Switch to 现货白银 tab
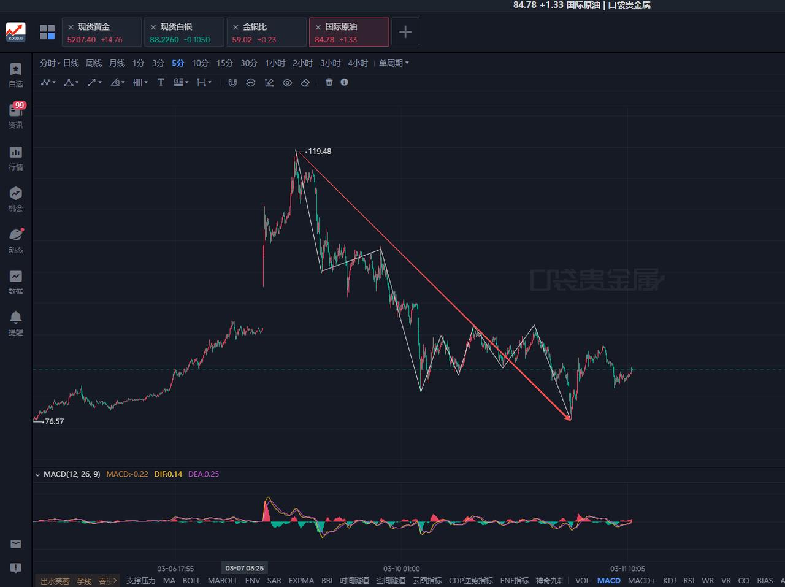This screenshot has height=587, width=785. coord(183,32)
